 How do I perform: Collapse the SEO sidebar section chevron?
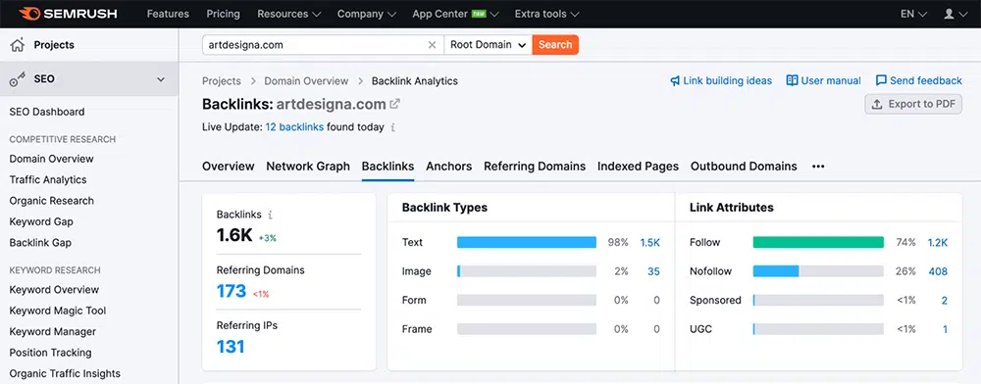click(x=161, y=79)
